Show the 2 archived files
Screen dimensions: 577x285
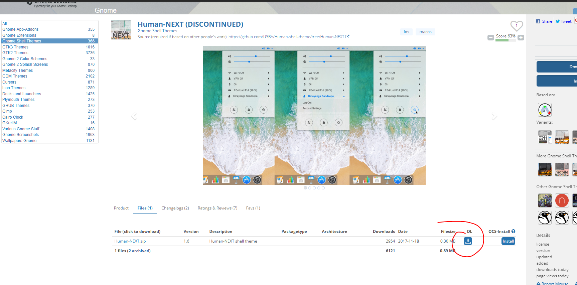[139, 251]
